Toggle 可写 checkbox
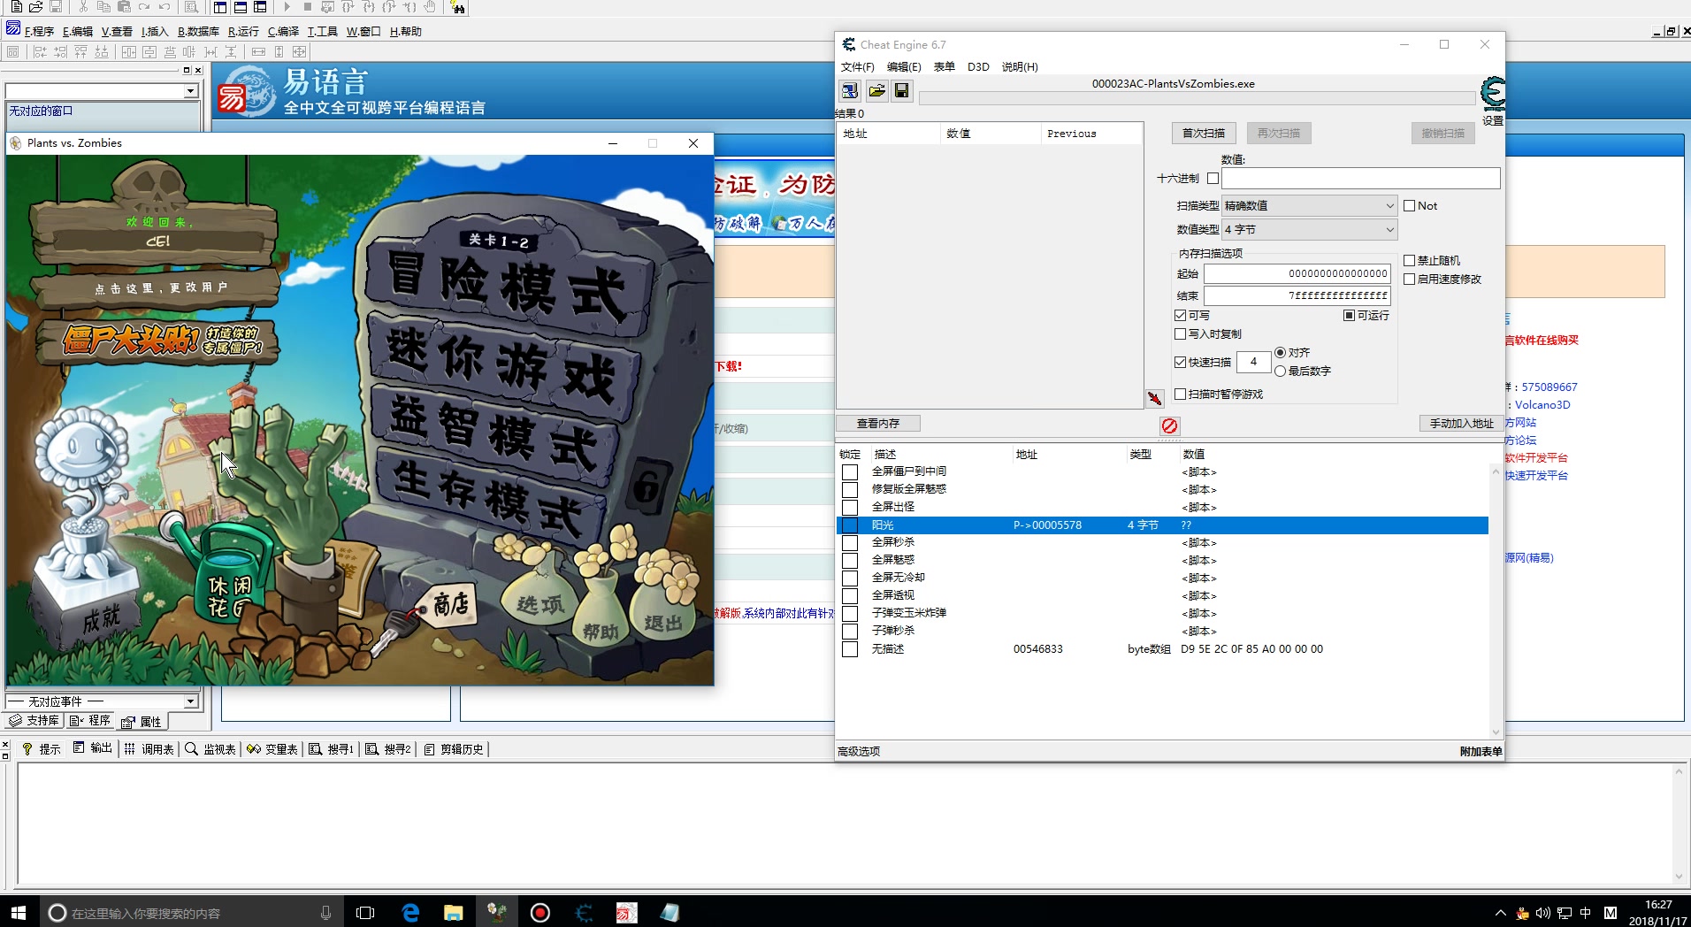 pos(1180,316)
